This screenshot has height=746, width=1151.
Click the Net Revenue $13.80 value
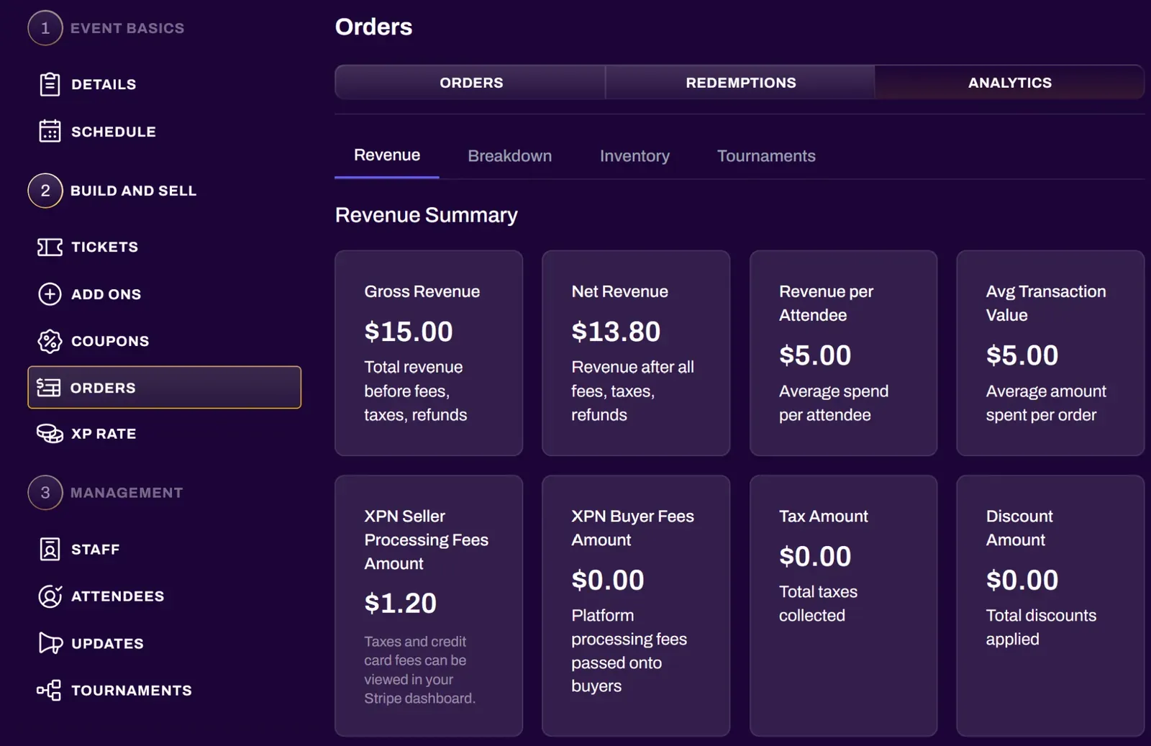point(616,332)
